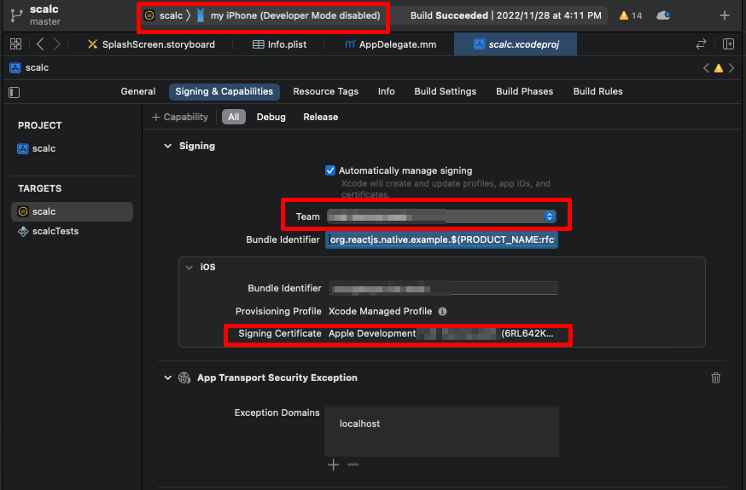
Task: Toggle editor review swap arrows
Action: [701, 44]
